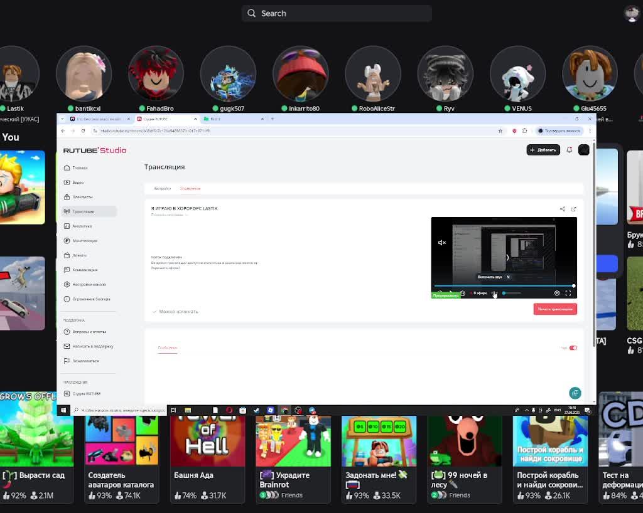Adjust the player volume slider
Viewport: 643px width, 513px height.
(511, 293)
